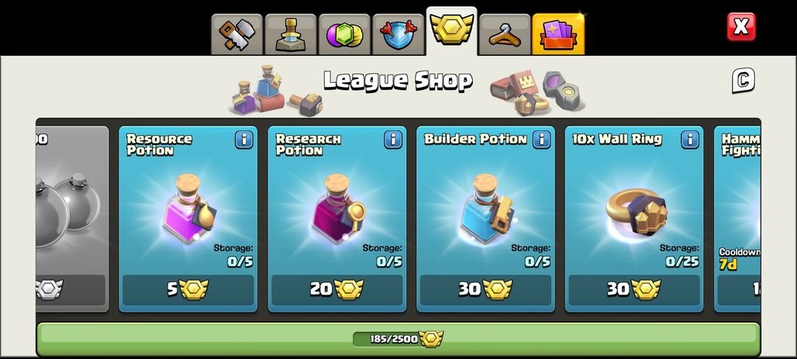The width and height of the screenshot is (797, 359).
Task: Show info for 10x Wall Ring
Action: (x=690, y=140)
